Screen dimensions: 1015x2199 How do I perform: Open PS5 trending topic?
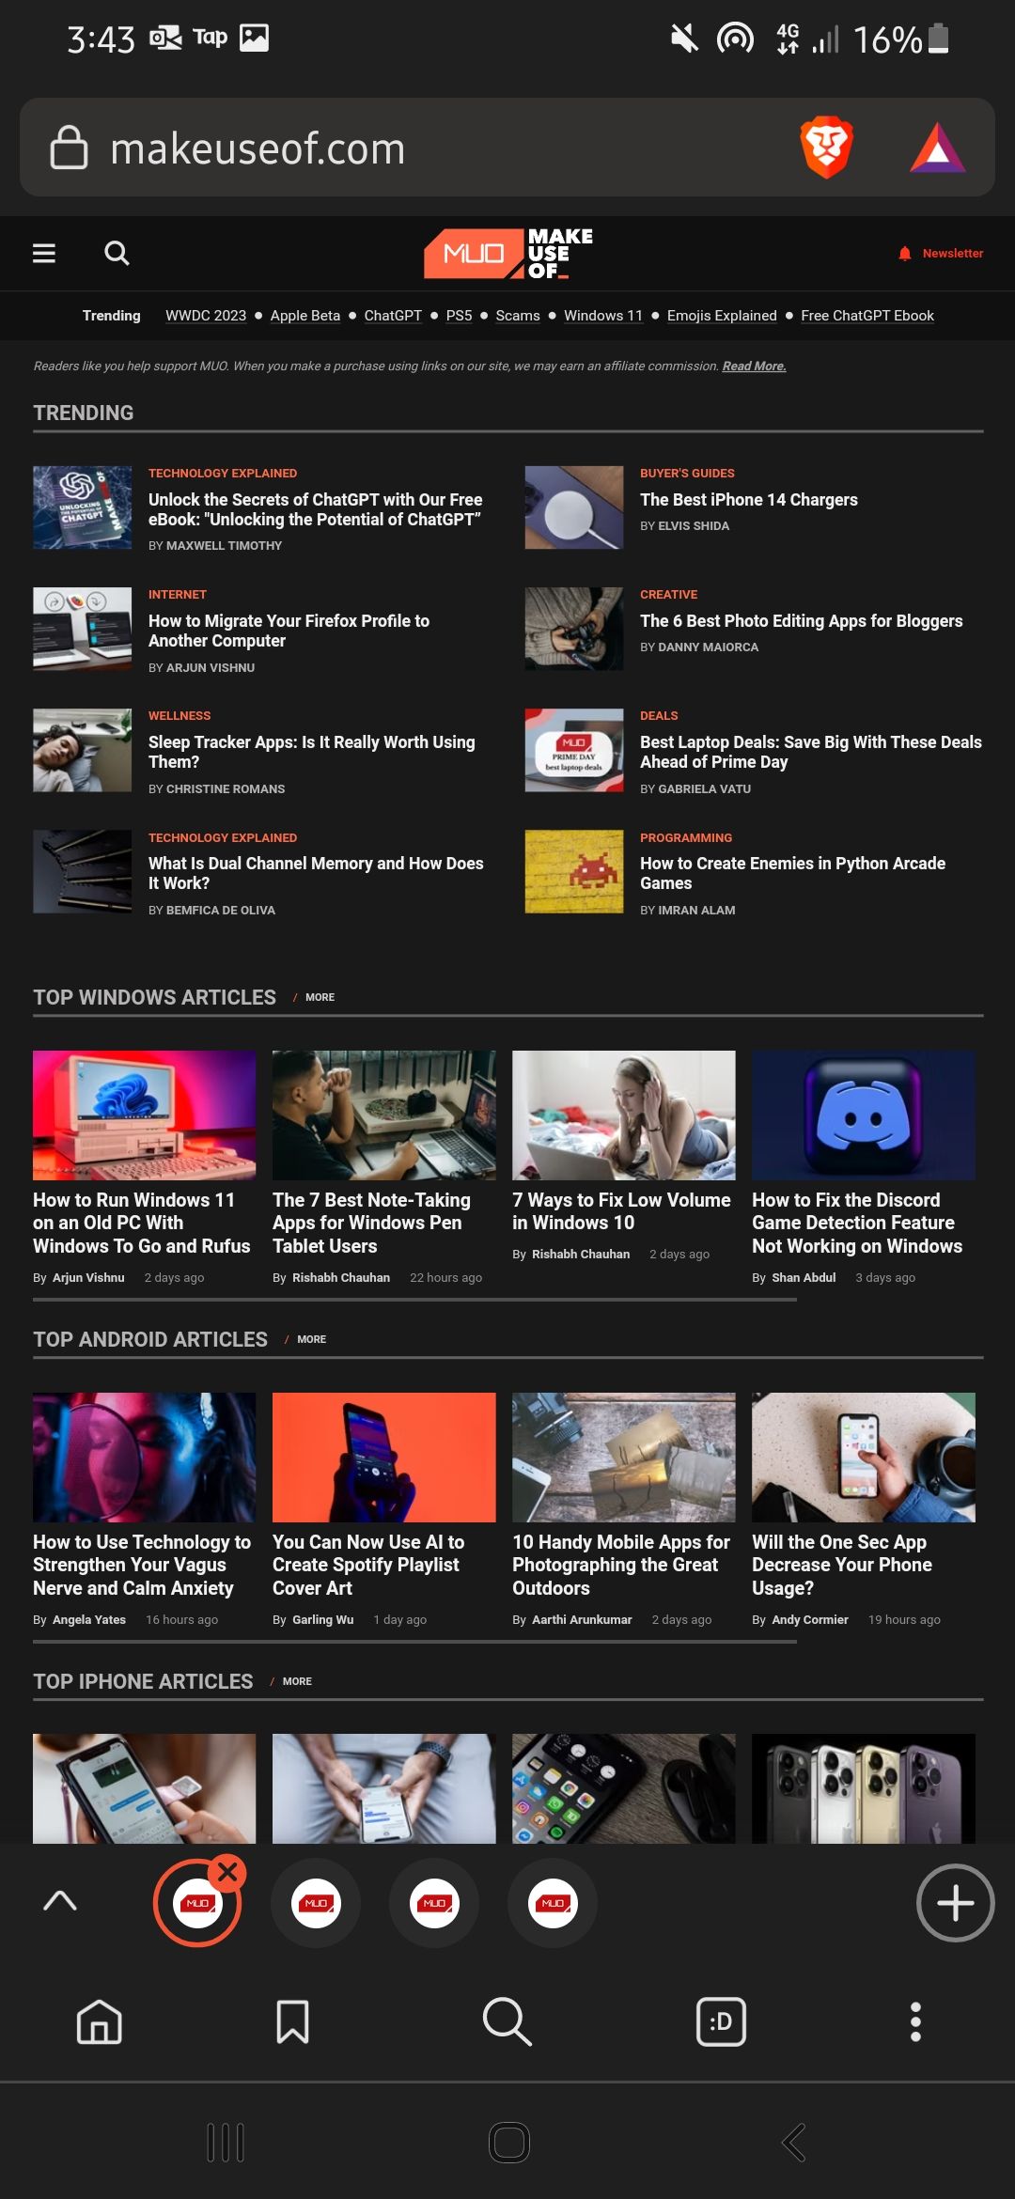(x=459, y=316)
